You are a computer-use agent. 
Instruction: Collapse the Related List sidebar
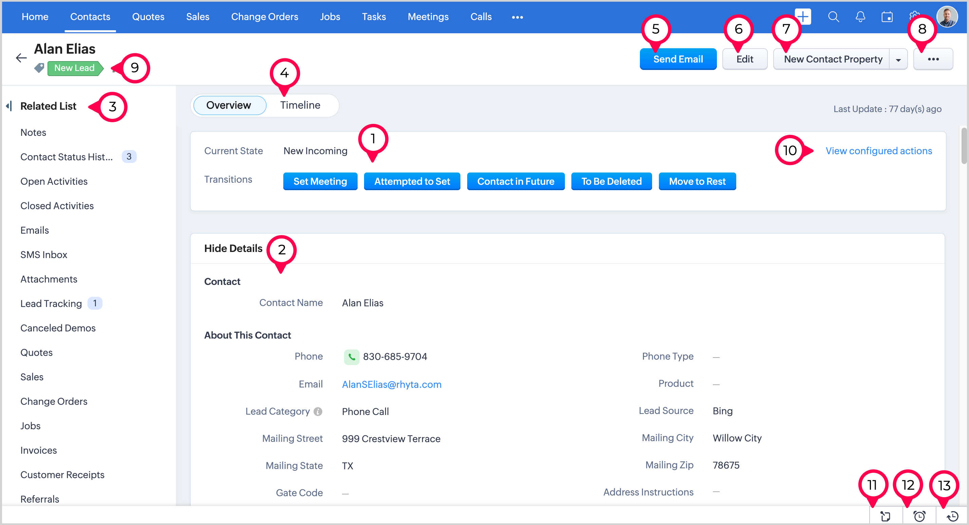(x=9, y=106)
